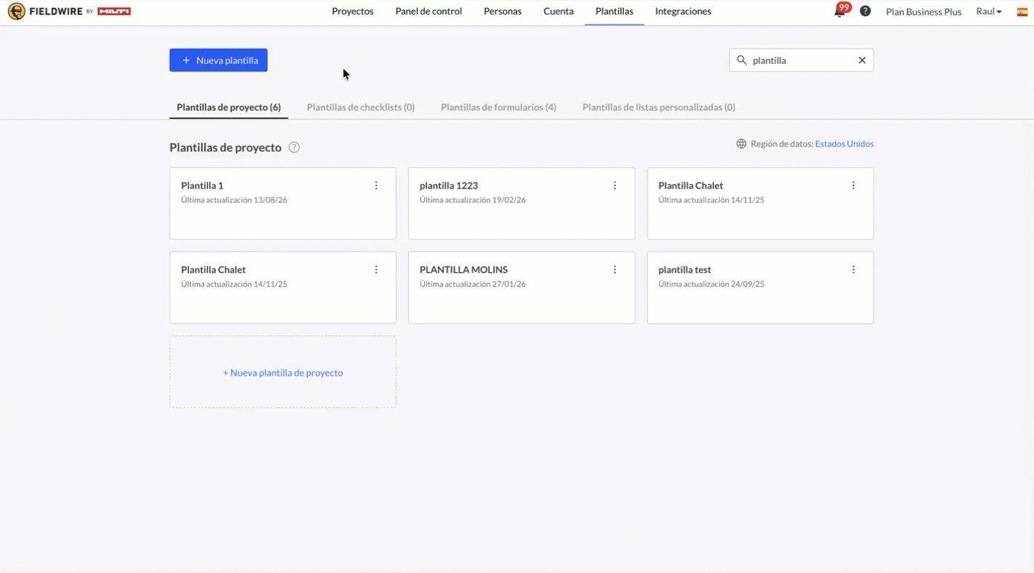The width and height of the screenshot is (1034, 573).
Task: Click the date text 'Última actualización 13/08/26'
Action: point(235,200)
